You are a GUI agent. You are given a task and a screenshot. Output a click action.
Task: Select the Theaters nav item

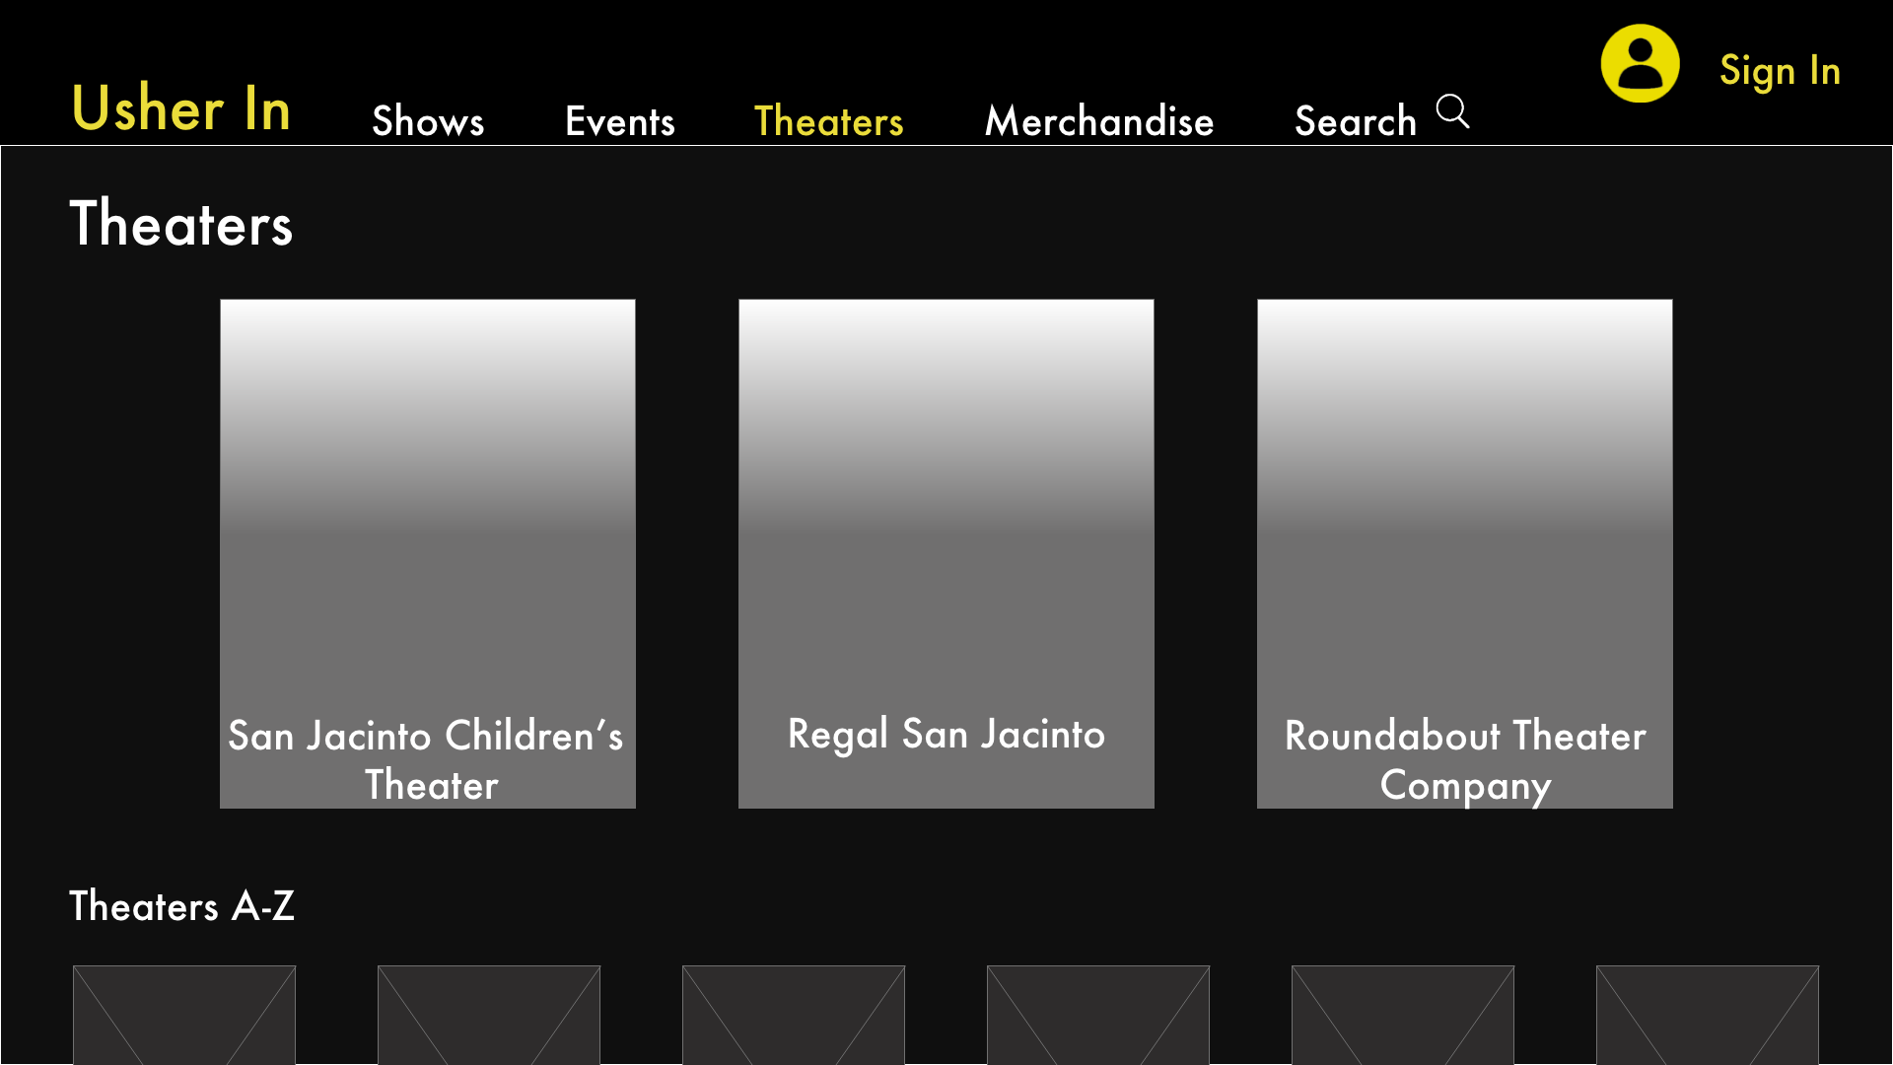[829, 121]
